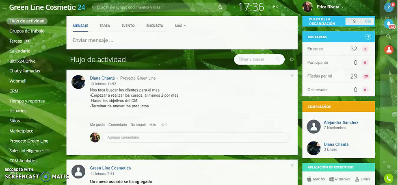Open Erica Rivera's profile photo
This screenshot has height=185, width=398.
[307, 7]
